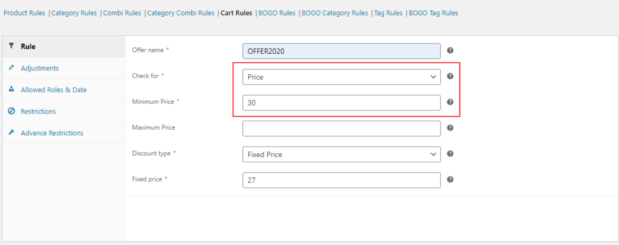Click help icon beside Discount type
Screen dimensions: 619x245
coord(450,154)
